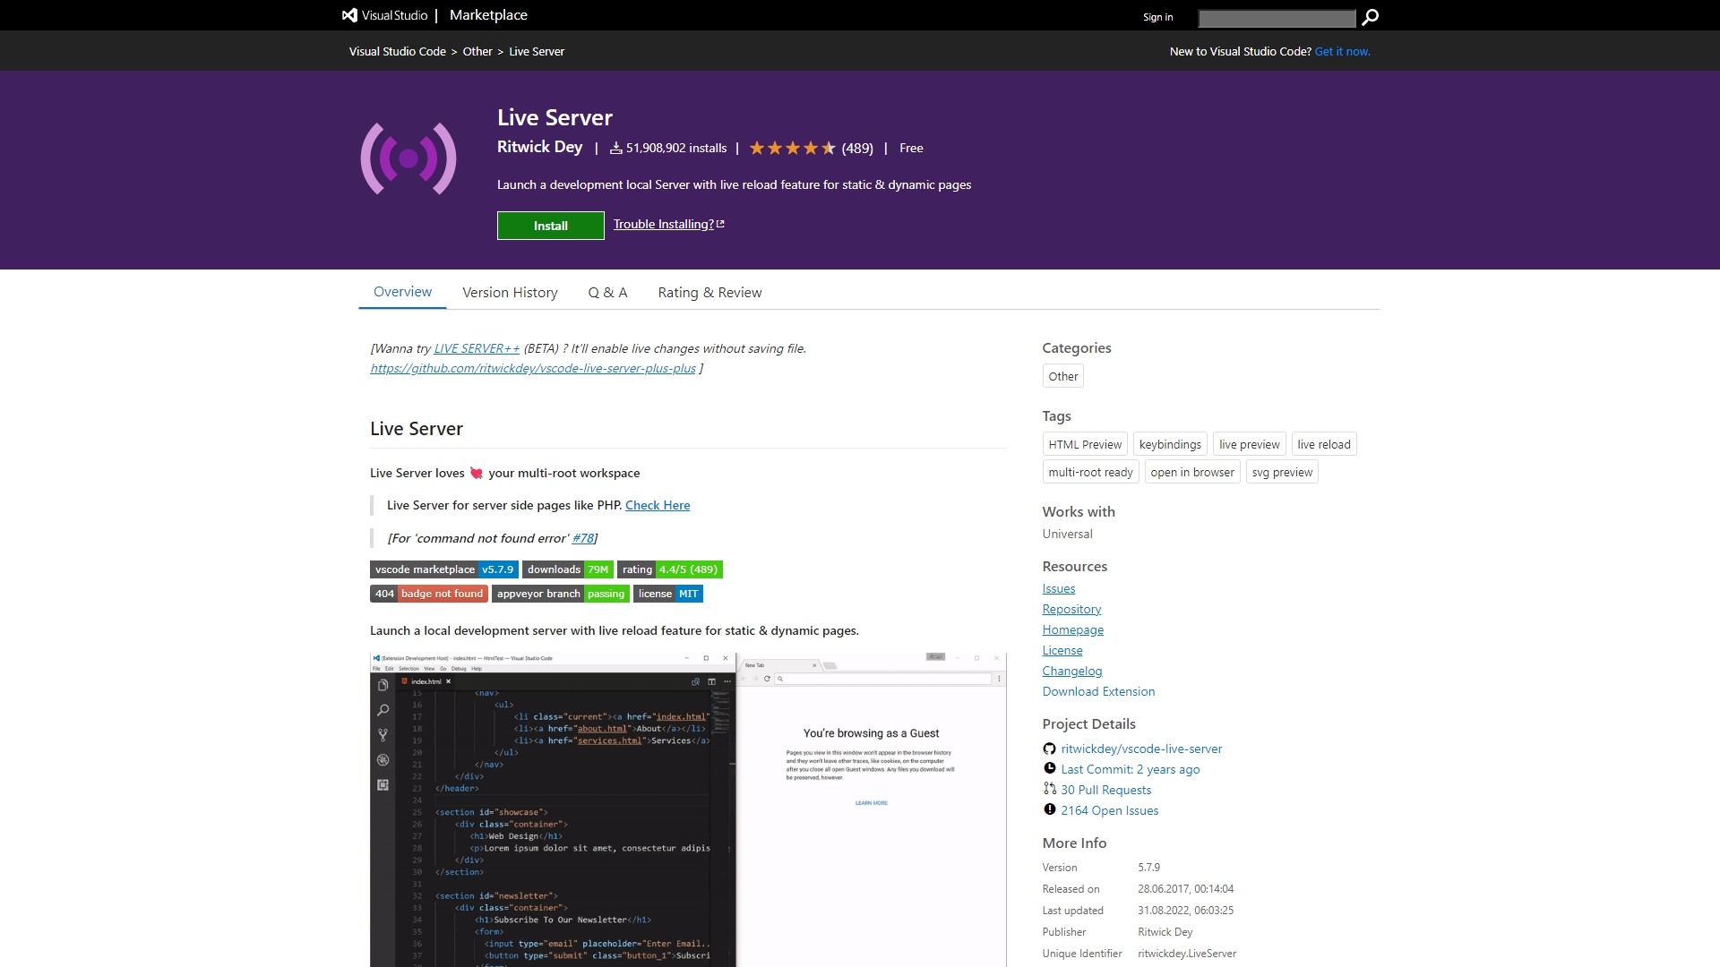1720x967 pixels.
Task: Click the Live Server demo screenshot
Action: 688,809
